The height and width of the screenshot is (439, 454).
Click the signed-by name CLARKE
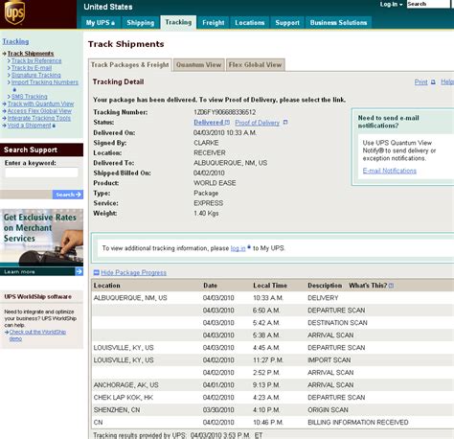point(206,143)
